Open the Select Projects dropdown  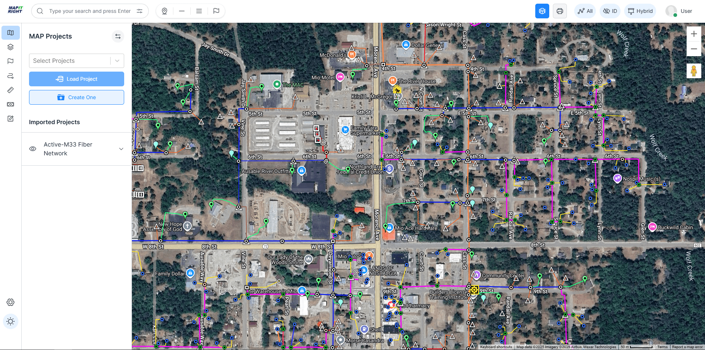click(x=76, y=61)
